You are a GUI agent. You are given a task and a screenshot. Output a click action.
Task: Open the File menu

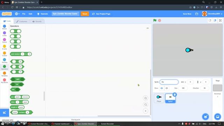(x=24, y=14)
